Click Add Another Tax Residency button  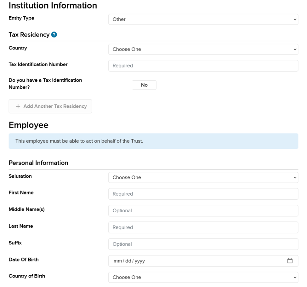(50, 106)
